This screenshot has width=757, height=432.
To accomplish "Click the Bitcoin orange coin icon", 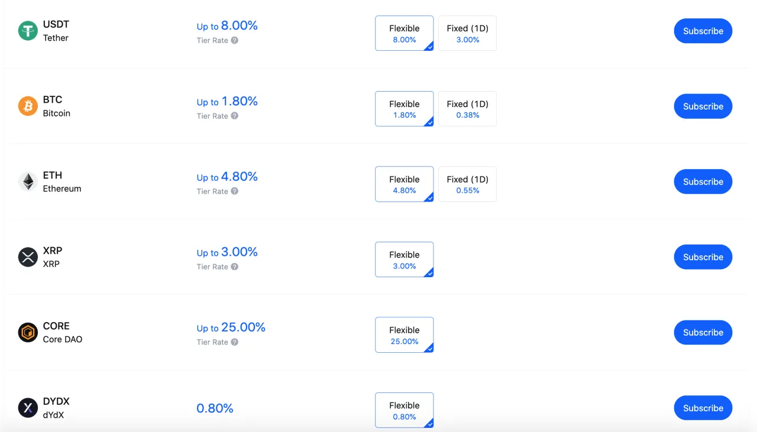I will click(28, 106).
